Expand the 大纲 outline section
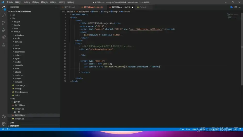Image resolution: width=243 pixels, height=137 pixels. [12, 123]
